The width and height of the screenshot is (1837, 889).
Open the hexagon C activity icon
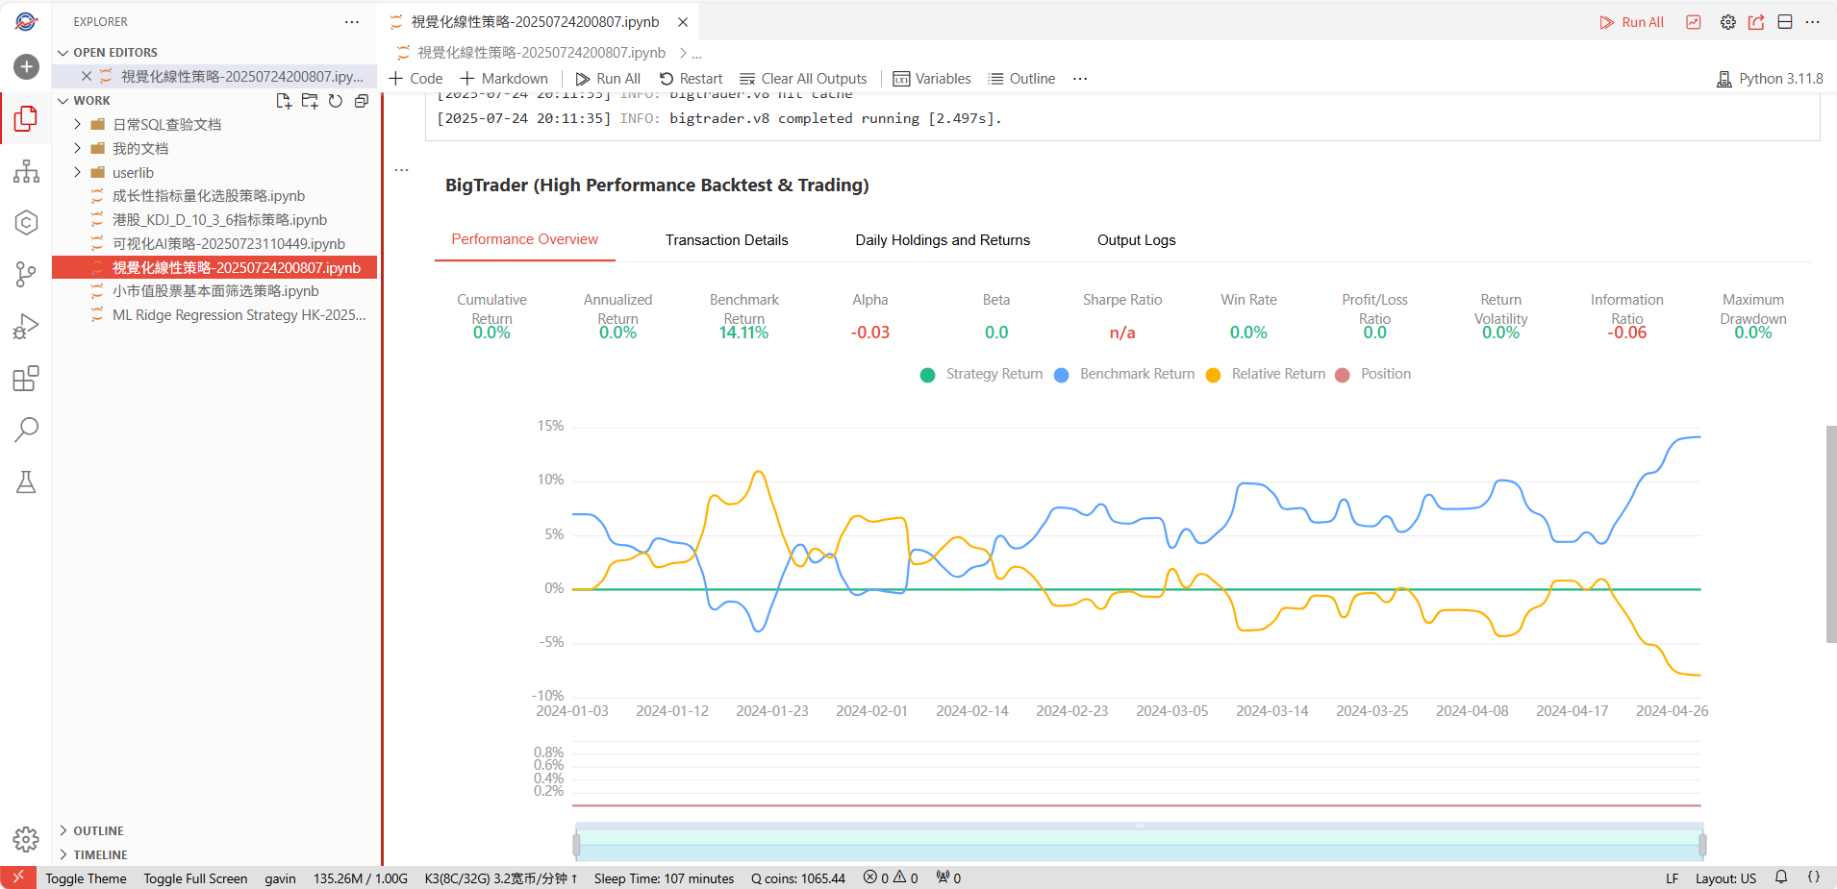[26, 223]
